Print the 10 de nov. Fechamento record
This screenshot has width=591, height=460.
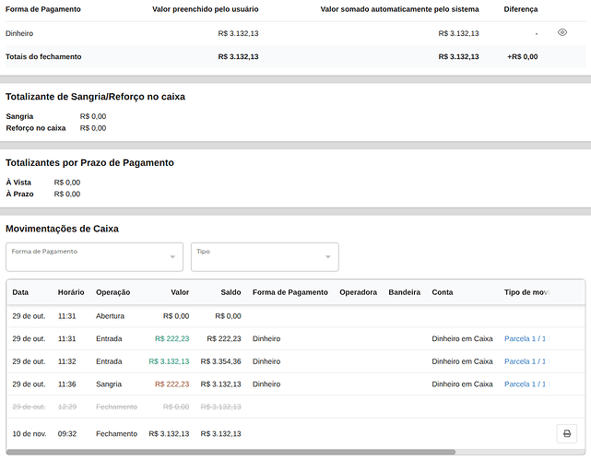point(566,433)
